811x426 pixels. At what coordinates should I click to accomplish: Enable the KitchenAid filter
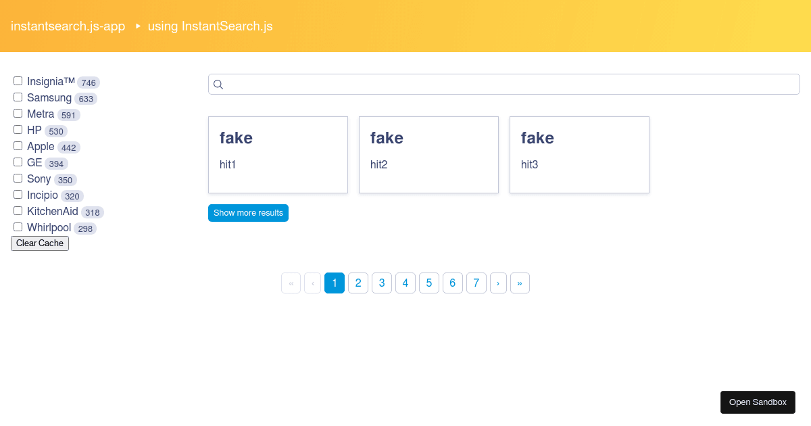click(18, 210)
